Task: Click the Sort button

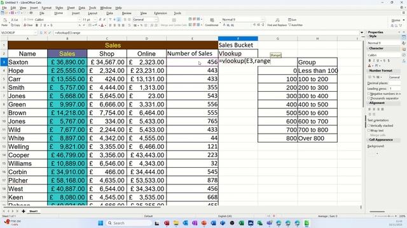Action: point(293,20)
